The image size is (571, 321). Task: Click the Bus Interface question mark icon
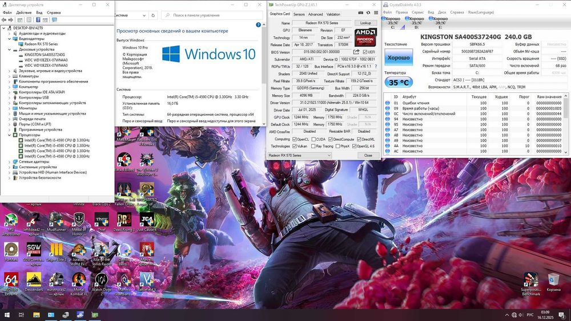point(376,67)
